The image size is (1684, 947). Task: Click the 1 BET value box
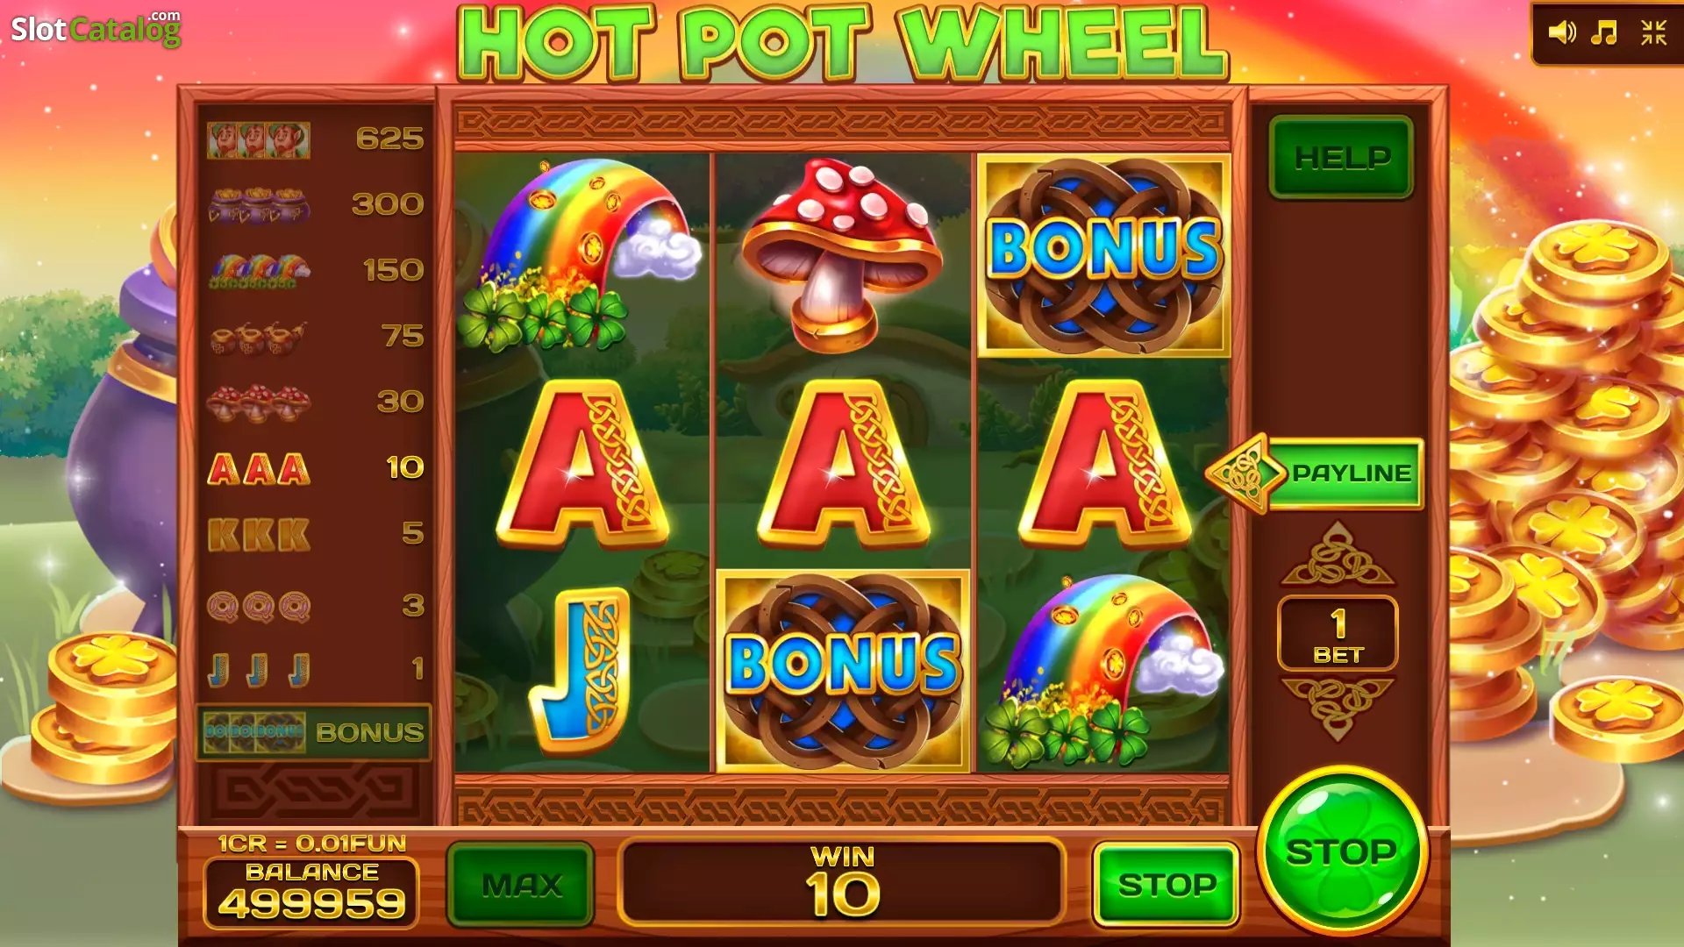tap(1338, 634)
